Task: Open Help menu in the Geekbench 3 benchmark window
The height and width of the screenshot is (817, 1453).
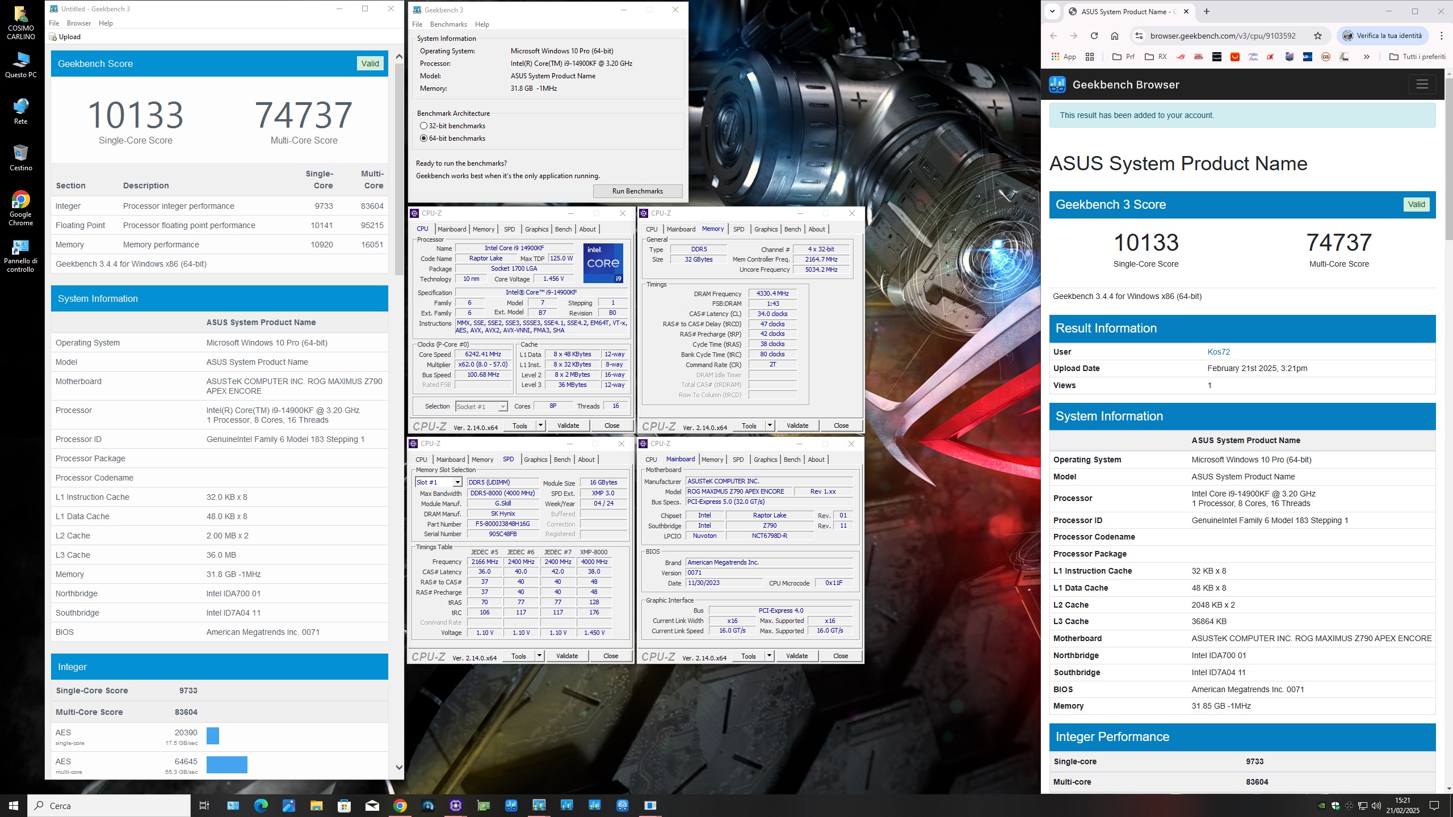Action: coord(482,24)
